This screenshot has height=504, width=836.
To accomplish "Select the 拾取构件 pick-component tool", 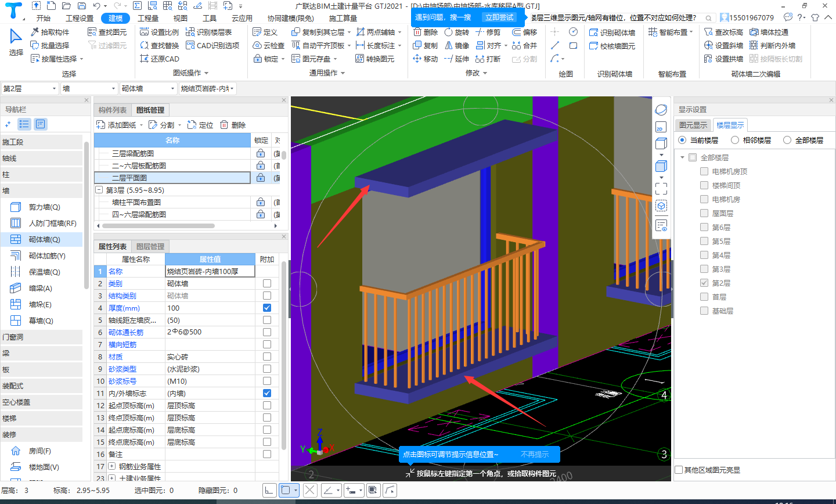I will point(50,32).
